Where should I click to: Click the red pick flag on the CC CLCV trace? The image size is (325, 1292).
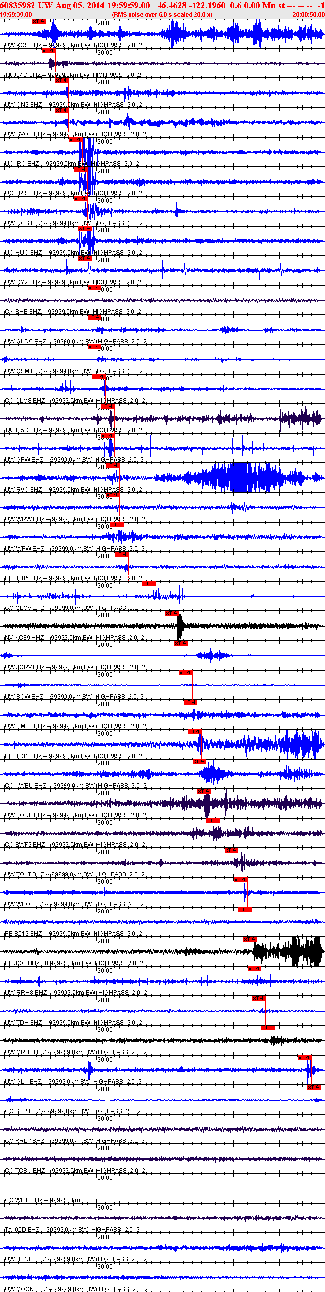coord(149,584)
